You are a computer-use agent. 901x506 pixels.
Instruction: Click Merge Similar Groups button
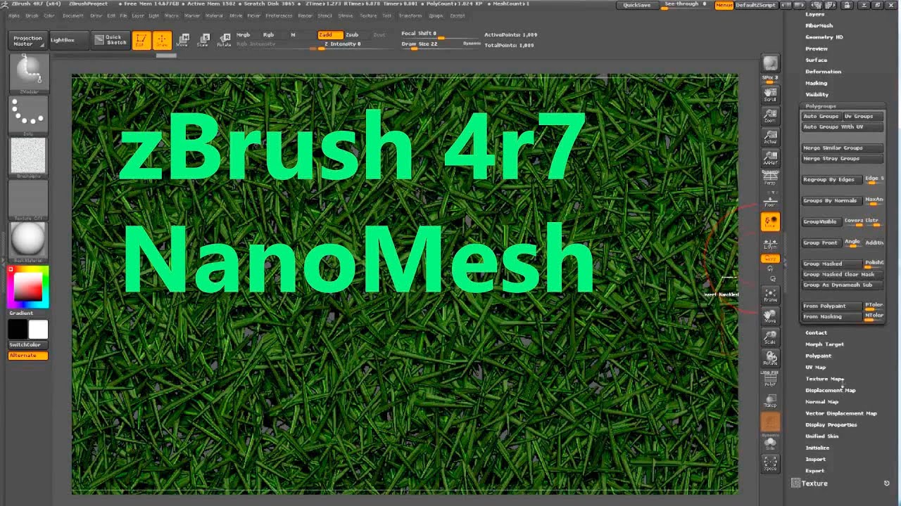point(843,148)
